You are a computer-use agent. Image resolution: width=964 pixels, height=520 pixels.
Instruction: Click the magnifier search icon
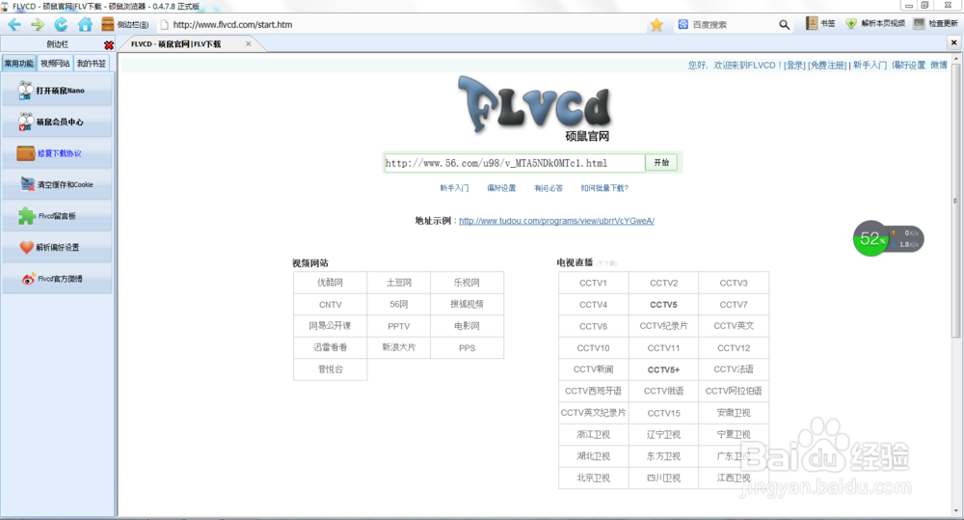[x=784, y=25]
